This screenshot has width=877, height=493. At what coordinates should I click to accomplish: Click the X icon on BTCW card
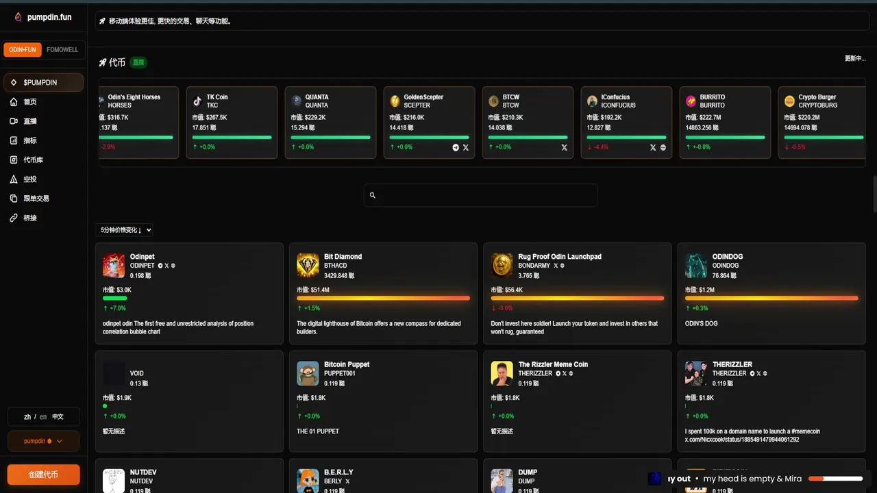pos(565,147)
